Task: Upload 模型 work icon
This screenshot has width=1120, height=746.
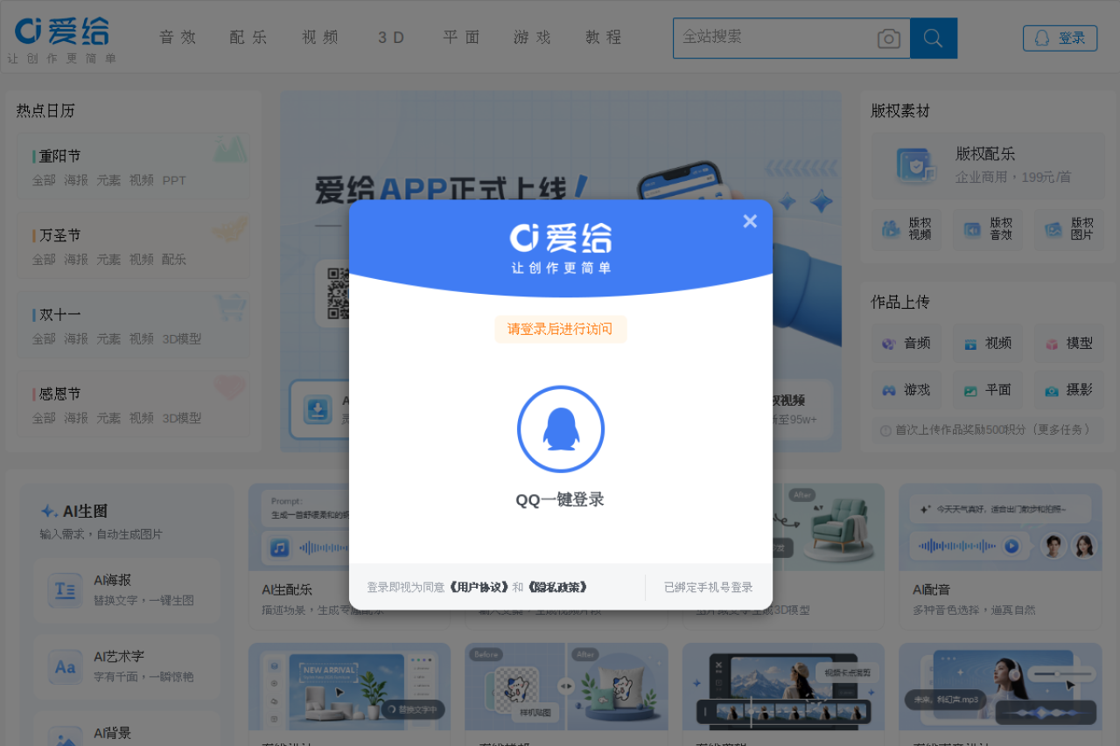Action: tap(1052, 344)
